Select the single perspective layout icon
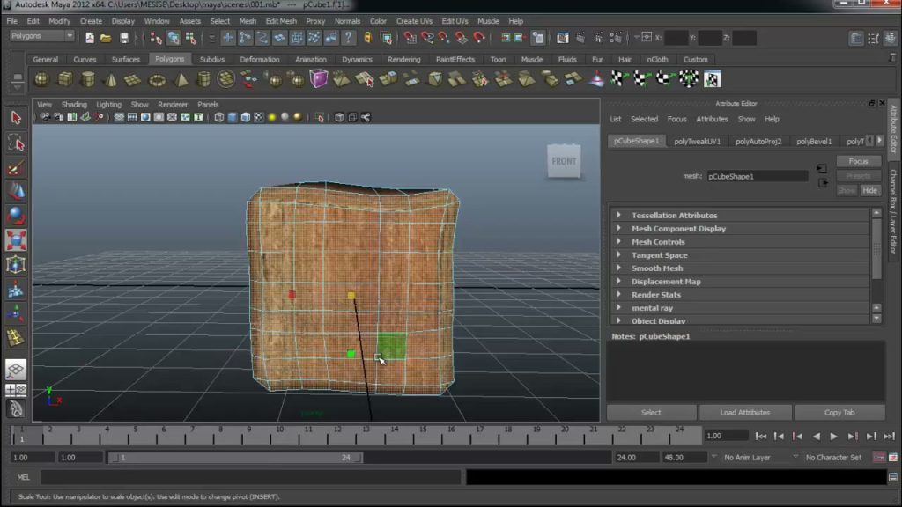The height and width of the screenshot is (507, 902). 16,369
